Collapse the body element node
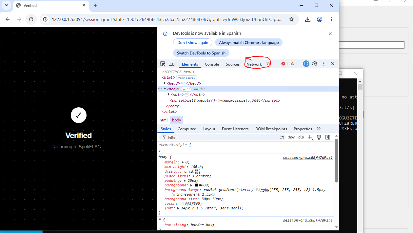The width and height of the screenshot is (413, 233). (165, 89)
